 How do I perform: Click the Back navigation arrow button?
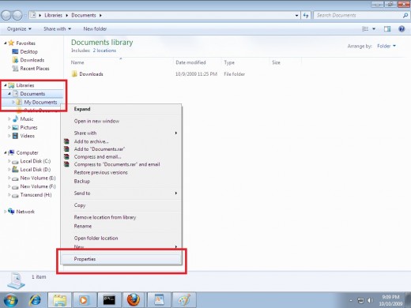pyautogui.click(x=6, y=16)
